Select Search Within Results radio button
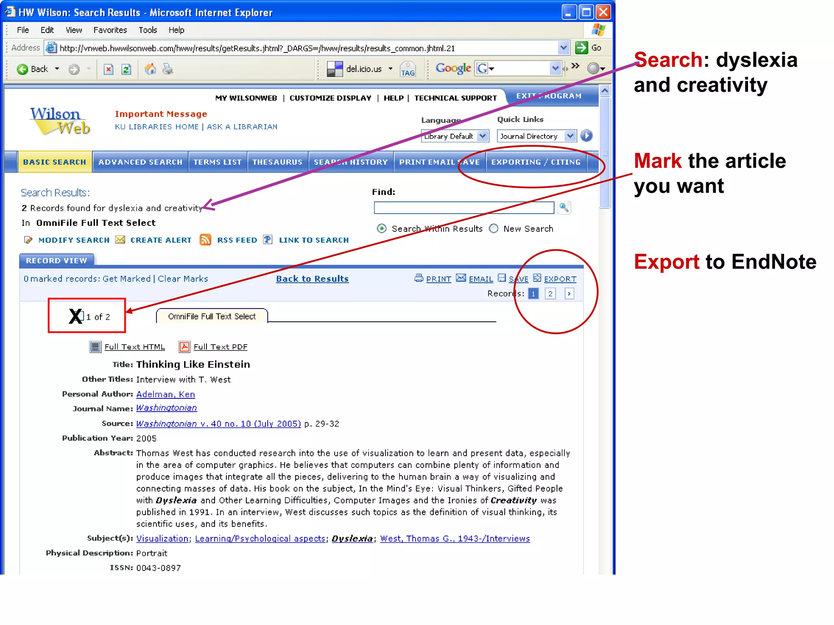Image resolution: width=834 pixels, height=625 pixels. [382, 229]
